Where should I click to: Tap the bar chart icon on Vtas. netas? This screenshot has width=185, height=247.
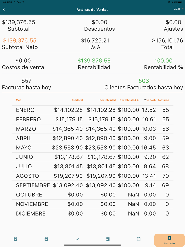tap(169, 238)
